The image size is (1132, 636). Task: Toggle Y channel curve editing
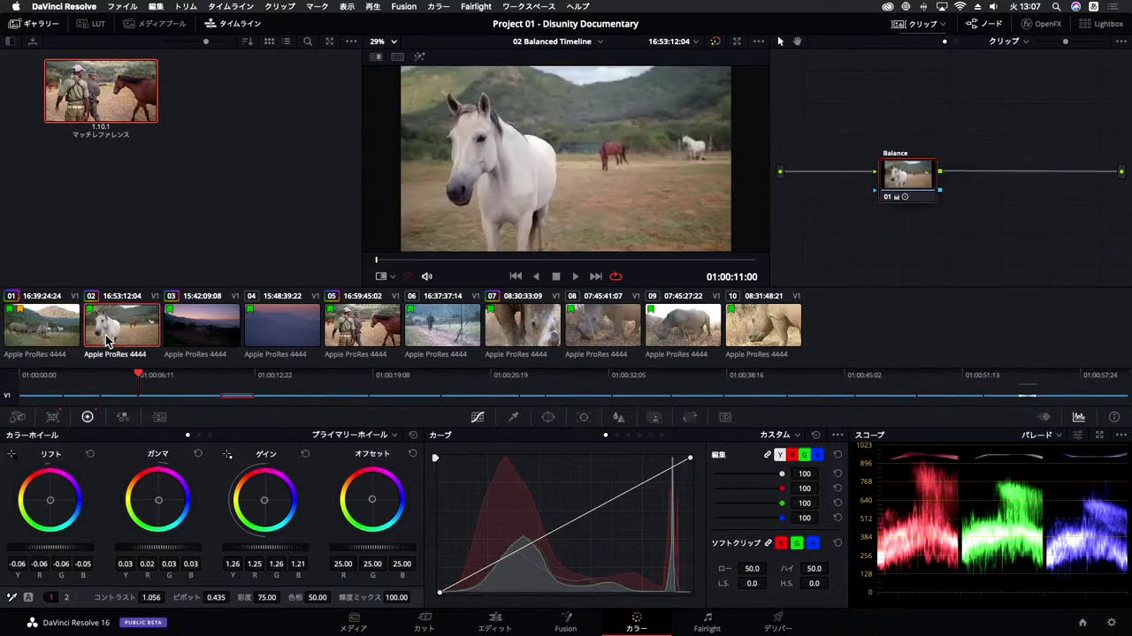pyautogui.click(x=780, y=455)
